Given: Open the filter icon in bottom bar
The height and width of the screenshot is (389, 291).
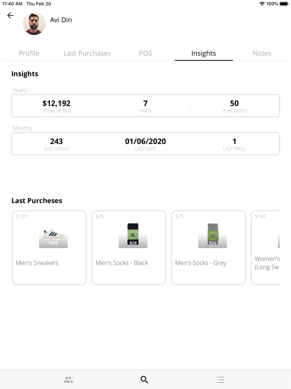Looking at the screenshot, I should (220, 379).
